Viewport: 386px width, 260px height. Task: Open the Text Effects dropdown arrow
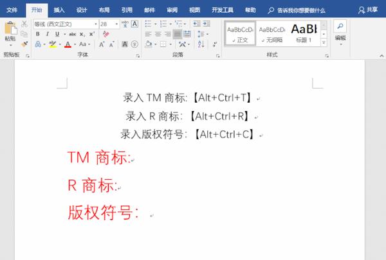click(44, 44)
